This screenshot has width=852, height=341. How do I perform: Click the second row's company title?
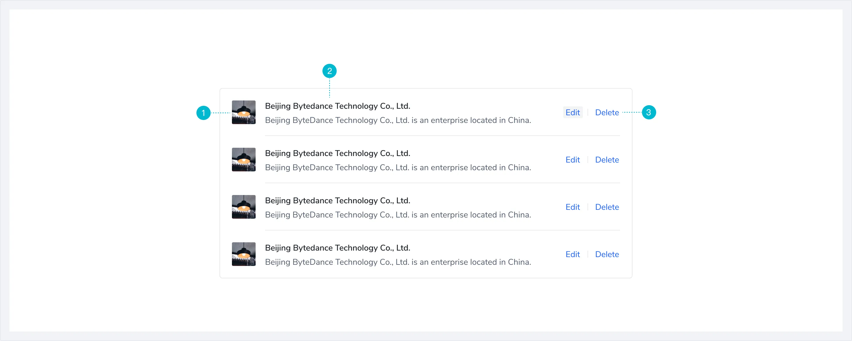click(337, 153)
